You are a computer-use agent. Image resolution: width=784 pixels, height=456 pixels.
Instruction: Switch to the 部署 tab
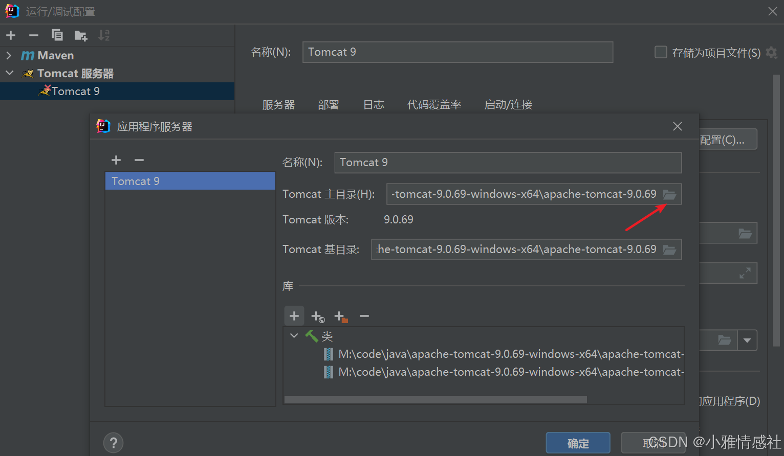tap(329, 105)
